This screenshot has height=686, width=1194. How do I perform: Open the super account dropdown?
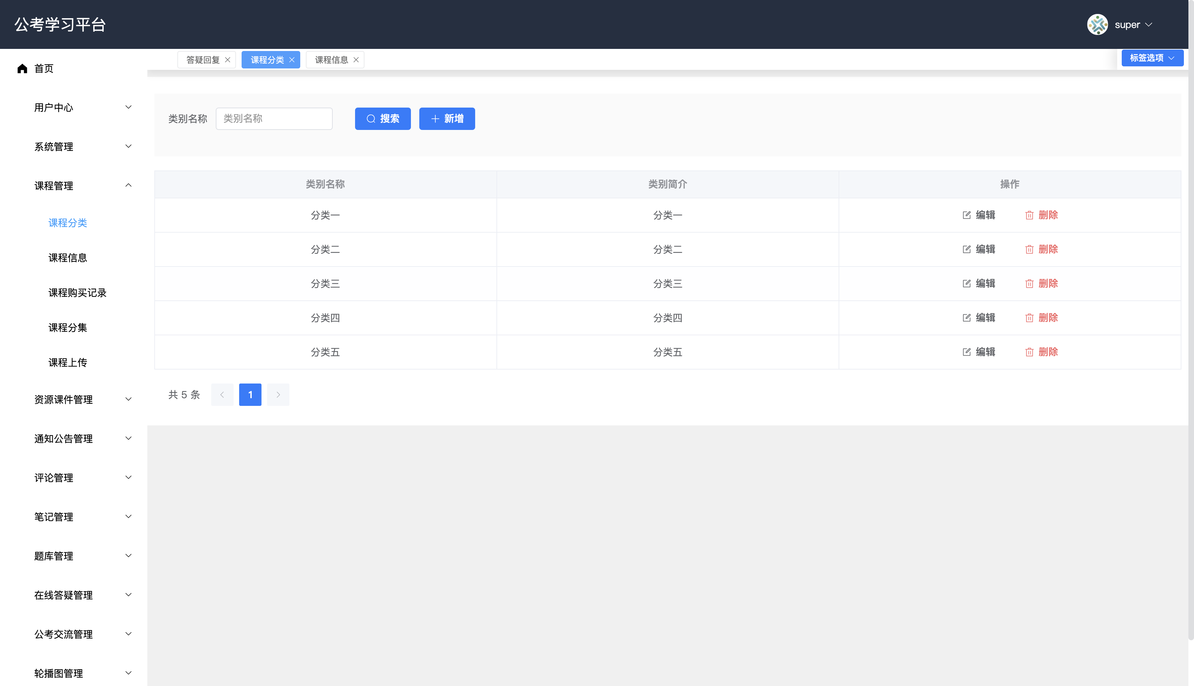(1133, 24)
